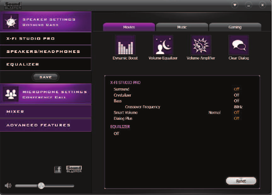272x195 pixels.
Task: Click the Dialog Plus label
Action: pos(123,118)
